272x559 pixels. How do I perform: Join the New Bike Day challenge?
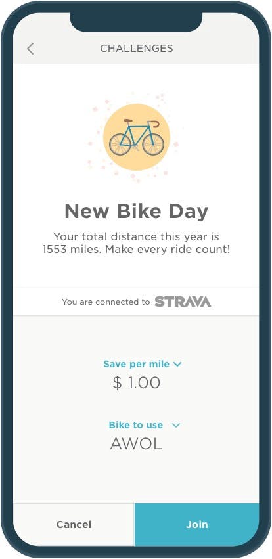tap(197, 524)
